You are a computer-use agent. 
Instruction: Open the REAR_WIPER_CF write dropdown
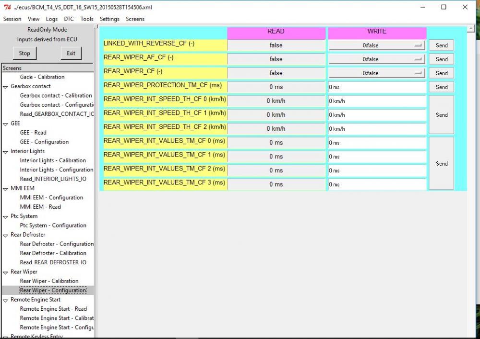coord(377,73)
